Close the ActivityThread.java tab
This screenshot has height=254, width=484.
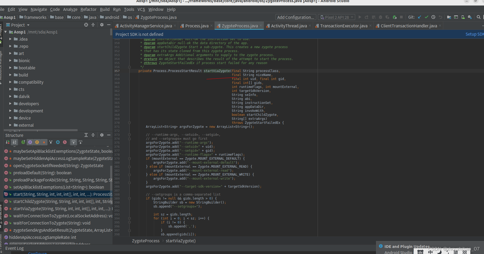(310, 26)
